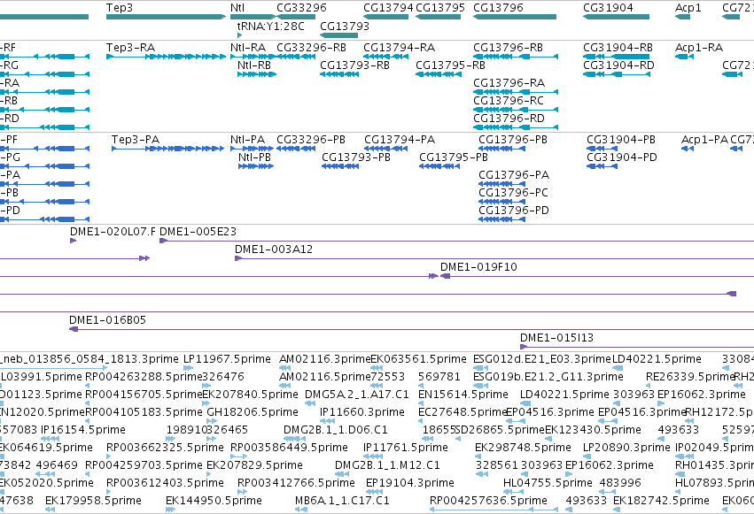The image size is (754, 514).
Task: Select the LP11967.5prime EST
Action: pyautogui.click(x=189, y=368)
